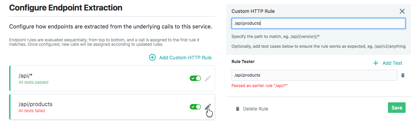This screenshot has width=411, height=122.
Task: Click the Rule Tester test case input field
Action: click(314, 75)
